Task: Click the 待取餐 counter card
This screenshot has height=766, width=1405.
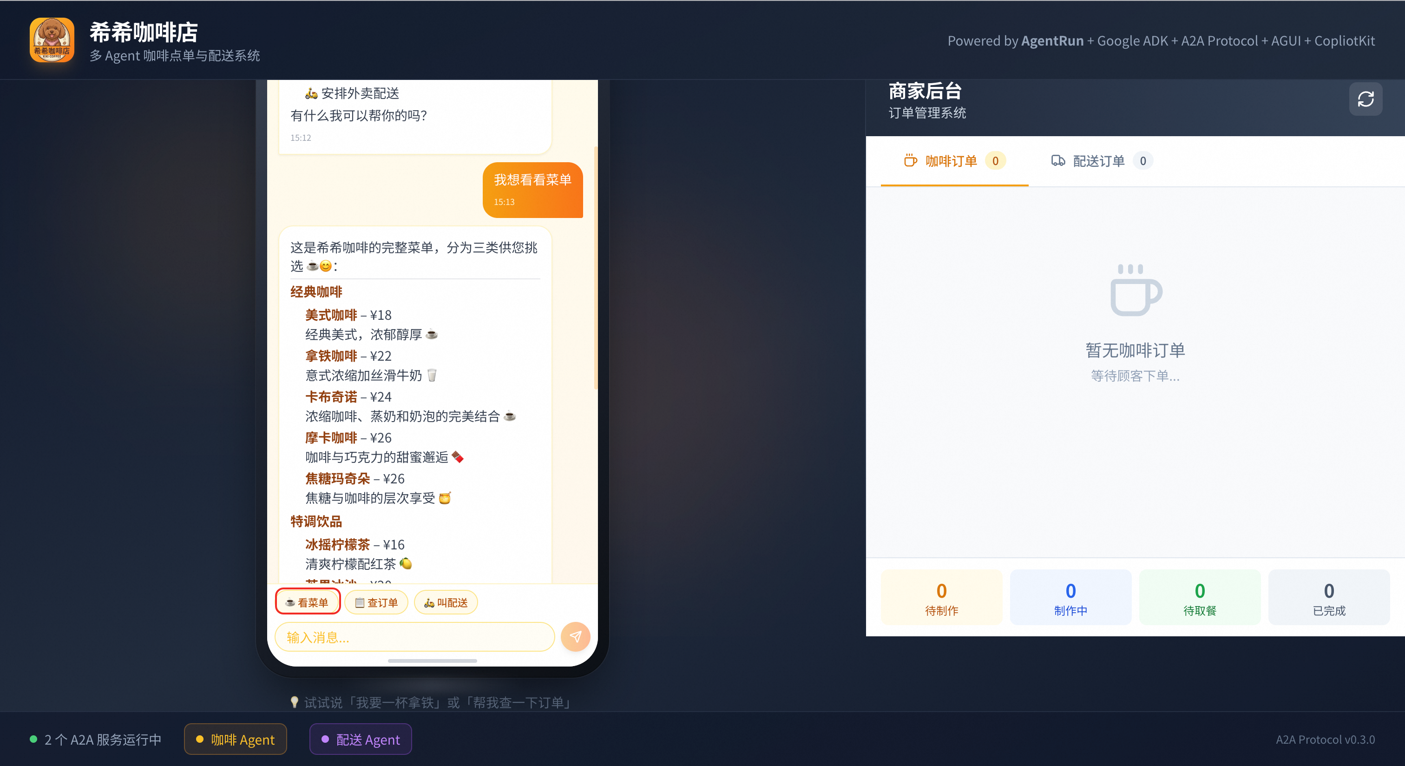Action: point(1199,597)
